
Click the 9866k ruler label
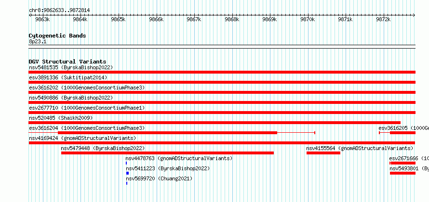pyautogui.click(x=156, y=19)
